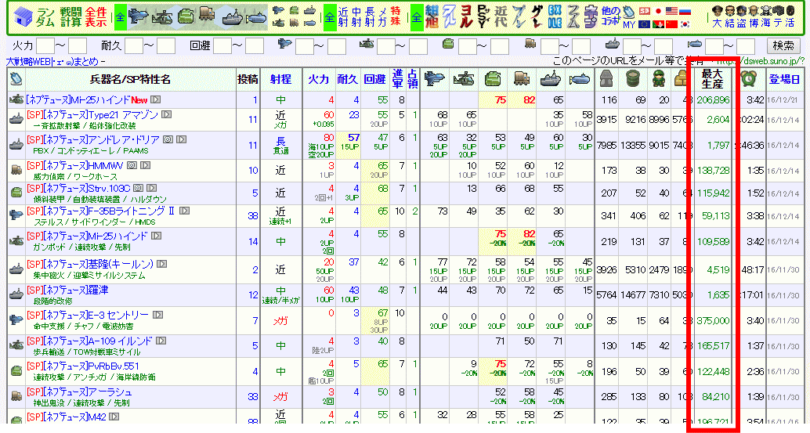Click the 検索 search button
Image resolution: width=810 pixels, height=433 pixels.
(783, 45)
